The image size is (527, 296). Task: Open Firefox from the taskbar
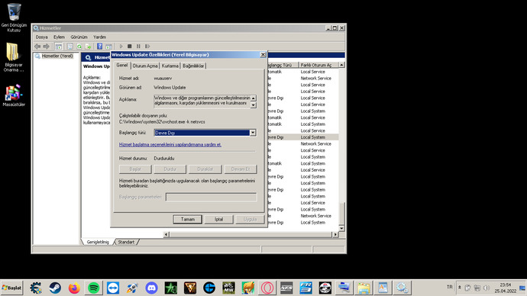[x=74, y=288]
